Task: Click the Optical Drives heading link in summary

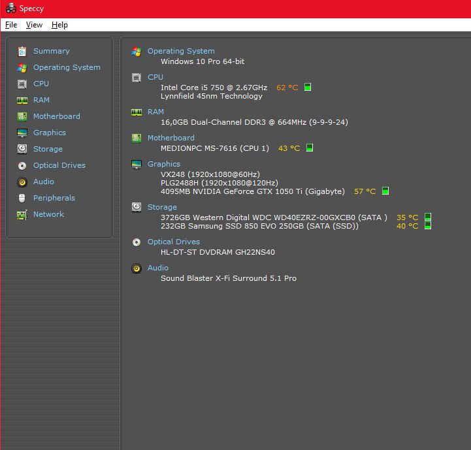Action: click(173, 242)
